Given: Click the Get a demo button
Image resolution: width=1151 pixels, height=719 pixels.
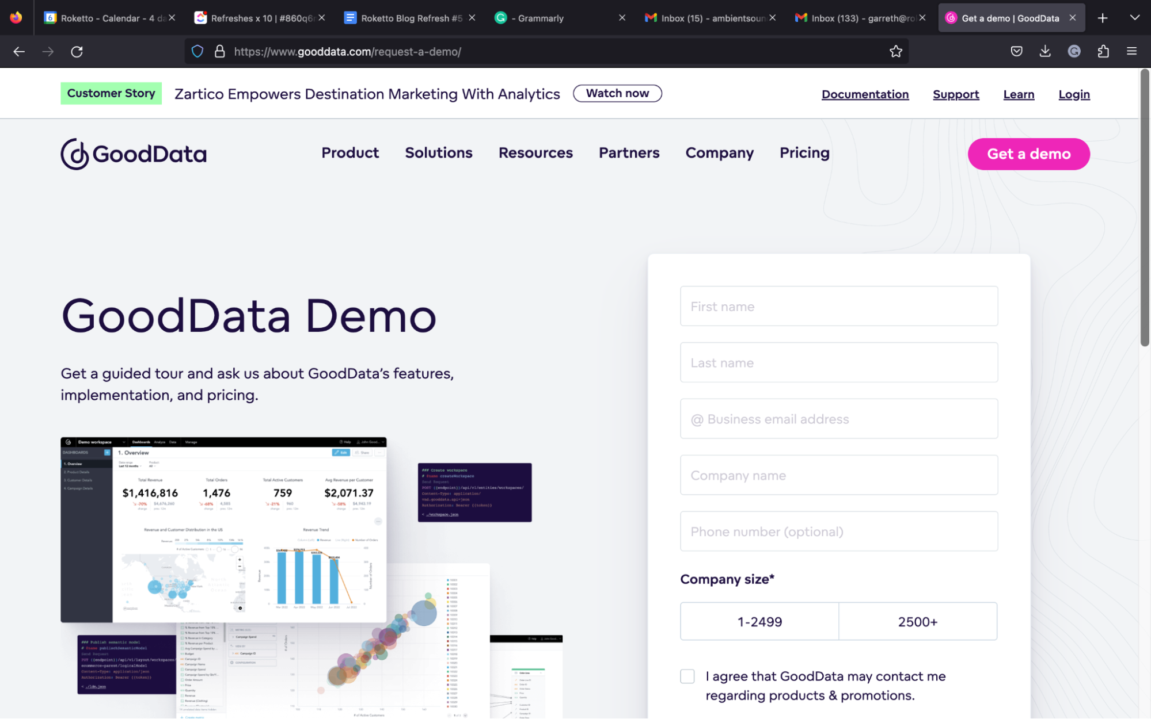Looking at the screenshot, I should [1028, 154].
